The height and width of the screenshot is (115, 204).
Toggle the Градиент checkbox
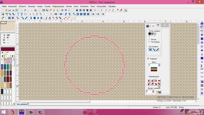(x=148, y=59)
